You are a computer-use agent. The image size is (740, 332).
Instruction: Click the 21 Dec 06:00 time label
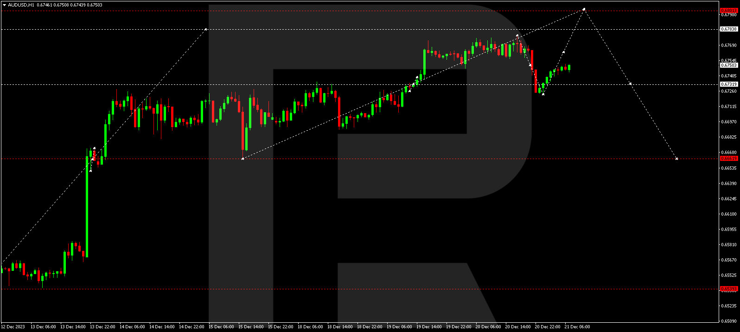point(577,327)
